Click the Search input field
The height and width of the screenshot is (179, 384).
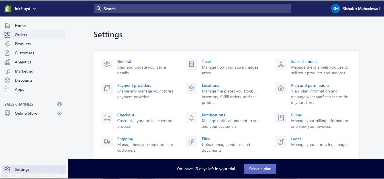pyautogui.click(x=192, y=9)
